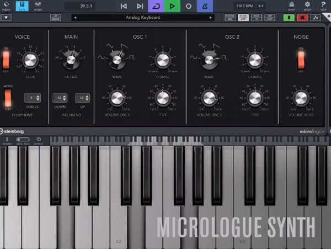Click the 4/4 time signature
The height and width of the screenshot is (249, 331).
tap(261, 6)
